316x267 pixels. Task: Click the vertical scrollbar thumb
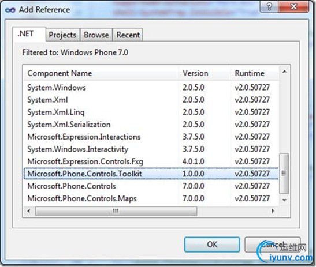284,174
